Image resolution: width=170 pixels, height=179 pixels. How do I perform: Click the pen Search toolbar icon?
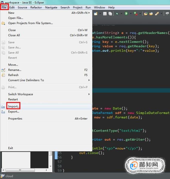point(157,14)
